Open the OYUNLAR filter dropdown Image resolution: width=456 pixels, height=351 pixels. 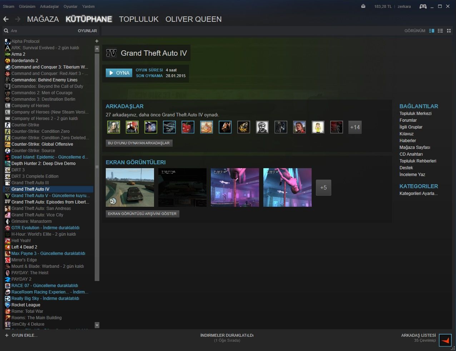(x=87, y=31)
